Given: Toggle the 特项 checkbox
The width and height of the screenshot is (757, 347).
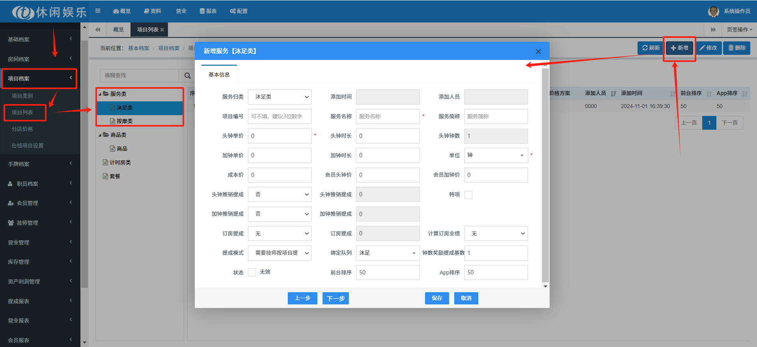Looking at the screenshot, I should [468, 195].
